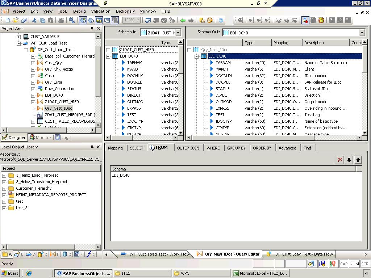The width and height of the screenshot is (371, 278).
Task: Open the Schema In dropdown
Action: pyautogui.click(x=178, y=33)
